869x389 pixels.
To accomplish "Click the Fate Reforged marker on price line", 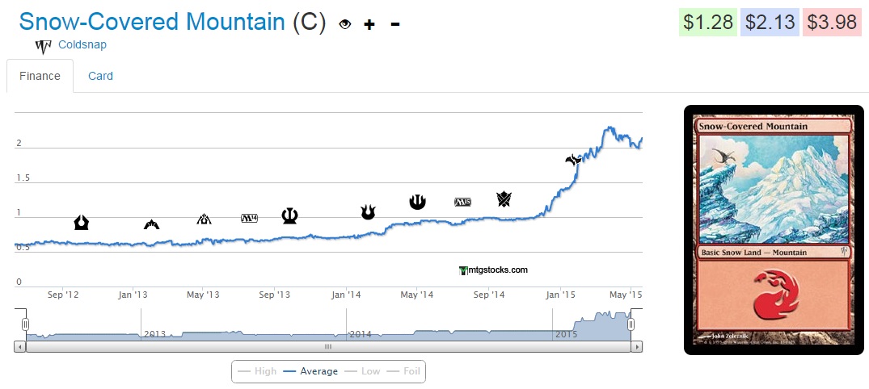I will click(x=573, y=160).
